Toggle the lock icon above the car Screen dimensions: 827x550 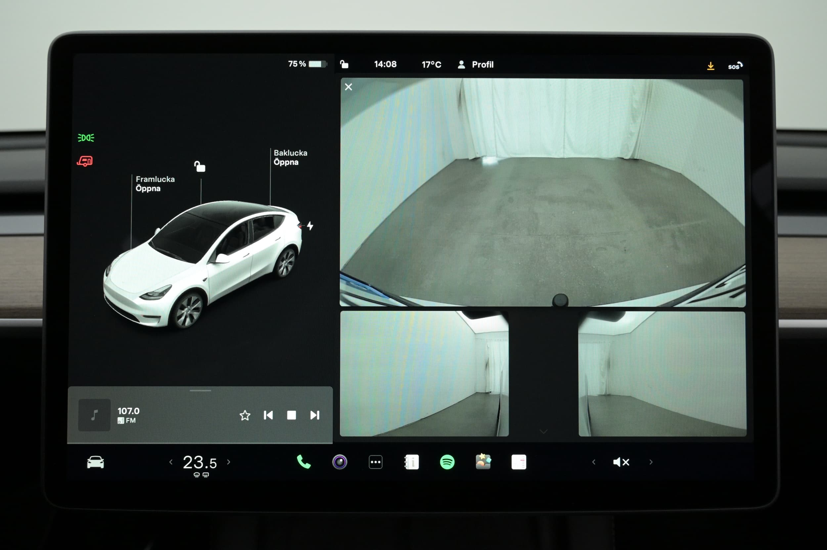[x=200, y=166]
